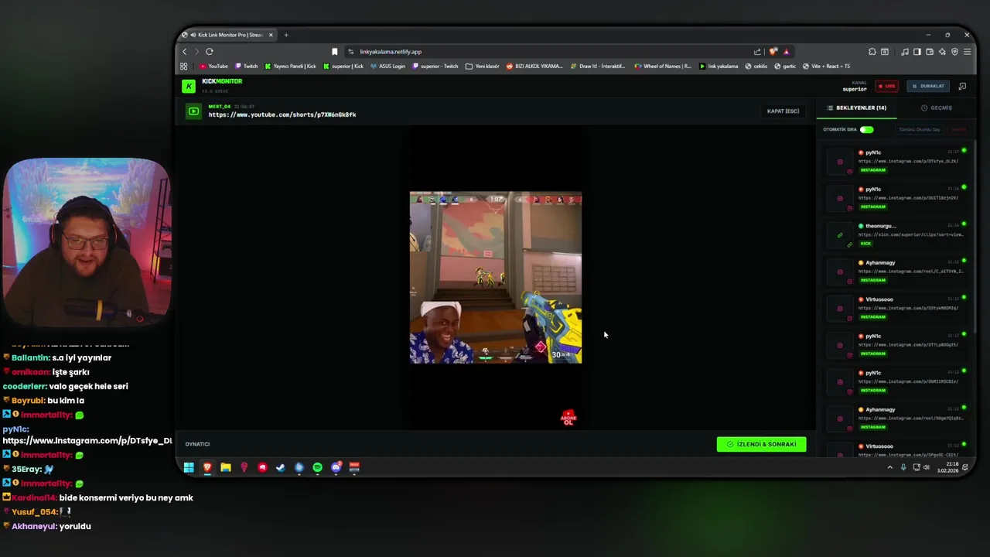Click the red LIVE indicator button
990x557 pixels.
coord(886,86)
